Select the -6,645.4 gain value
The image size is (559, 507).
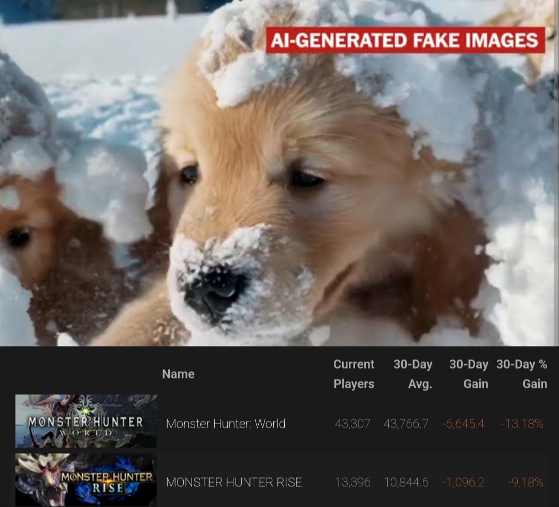click(x=463, y=424)
